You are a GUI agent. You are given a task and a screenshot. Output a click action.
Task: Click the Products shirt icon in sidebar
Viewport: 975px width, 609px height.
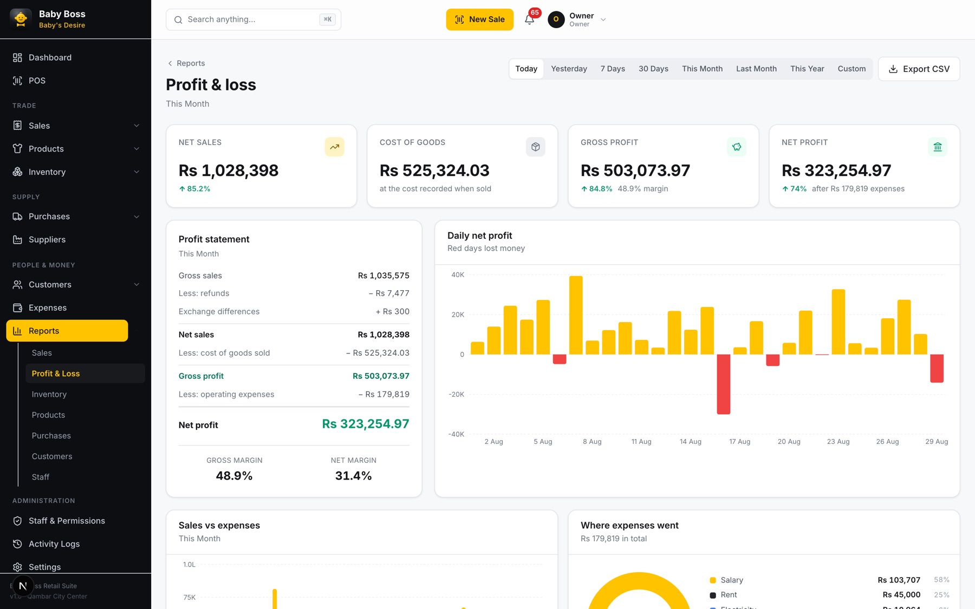coord(17,149)
